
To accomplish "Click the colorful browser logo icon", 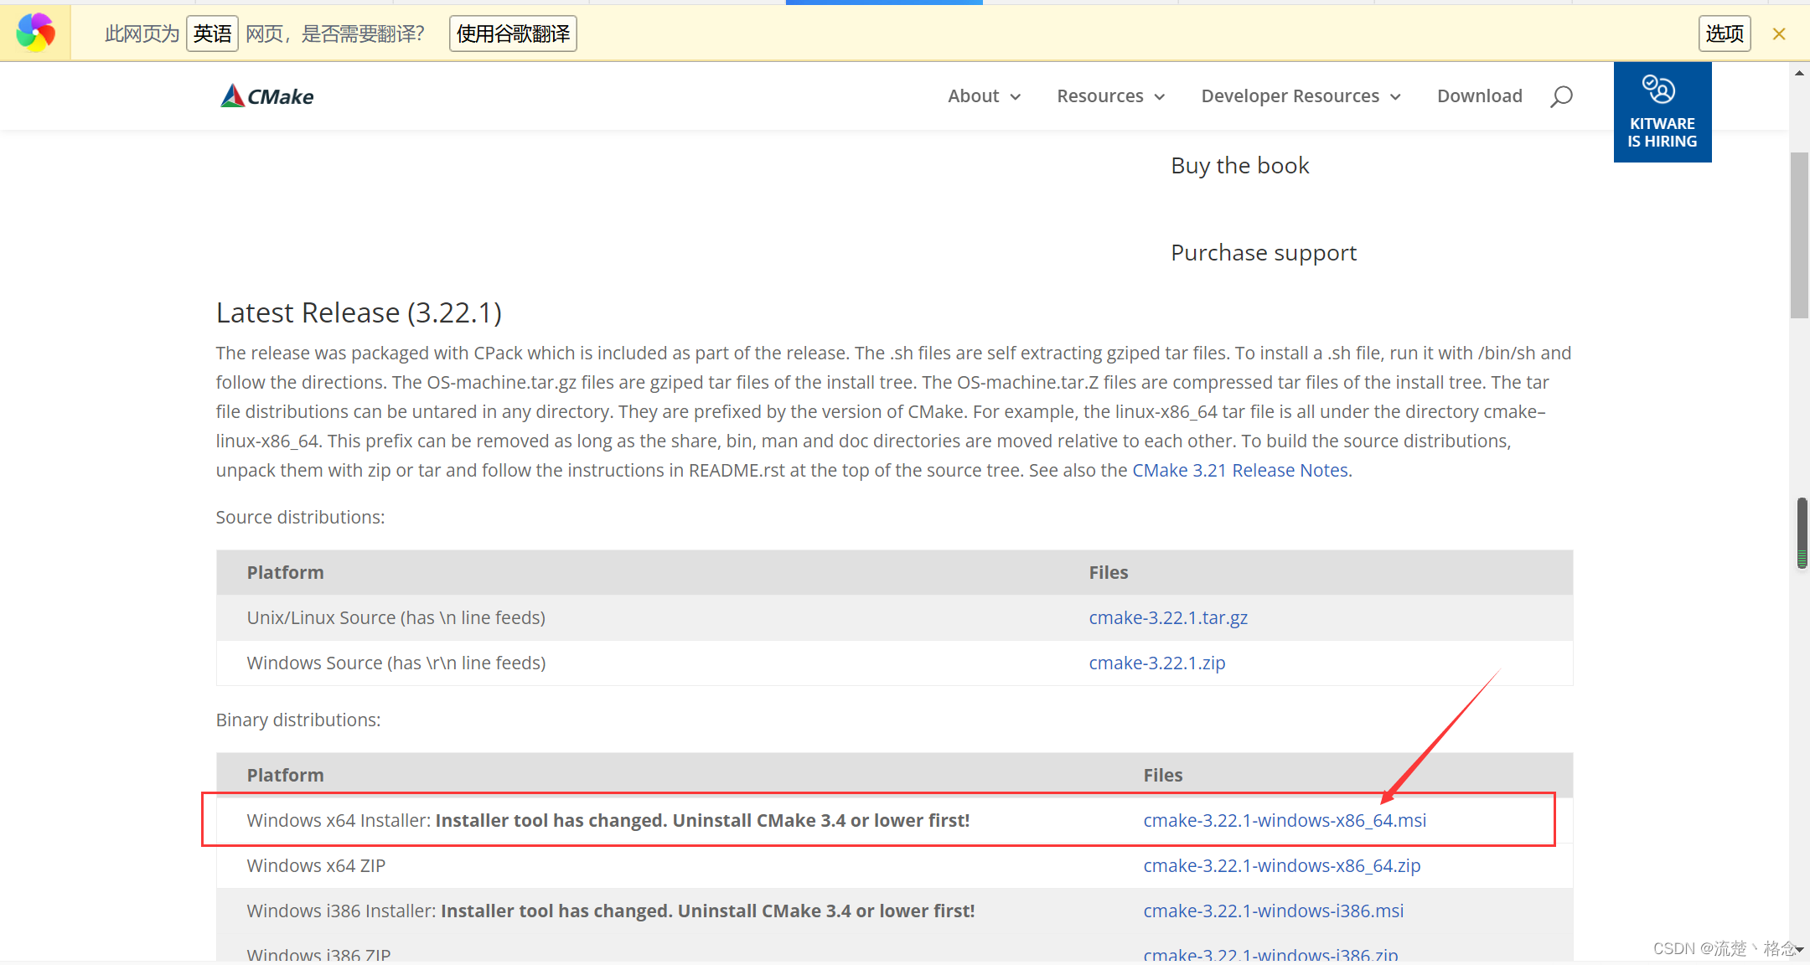I will [x=35, y=33].
